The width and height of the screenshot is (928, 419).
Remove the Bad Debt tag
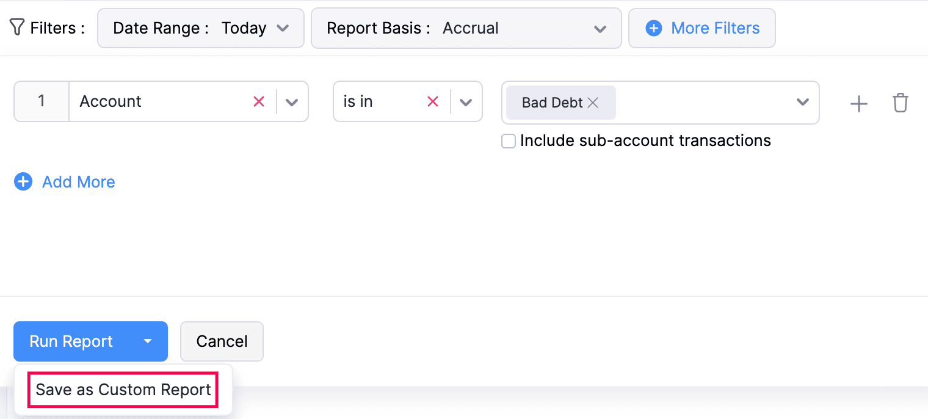click(593, 103)
